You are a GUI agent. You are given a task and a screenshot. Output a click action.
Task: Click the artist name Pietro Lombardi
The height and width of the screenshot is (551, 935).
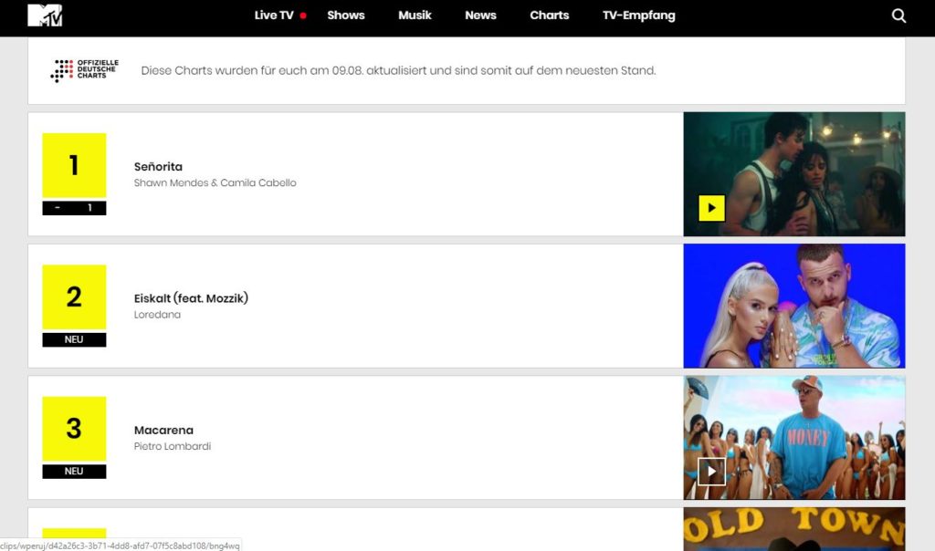[173, 446]
